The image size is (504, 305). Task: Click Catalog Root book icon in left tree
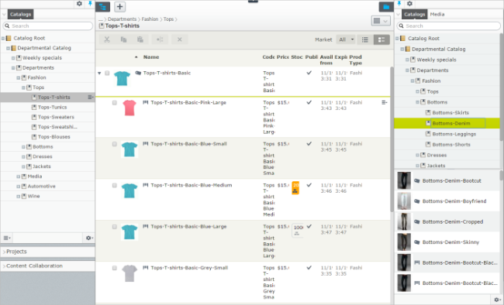pos(9,38)
